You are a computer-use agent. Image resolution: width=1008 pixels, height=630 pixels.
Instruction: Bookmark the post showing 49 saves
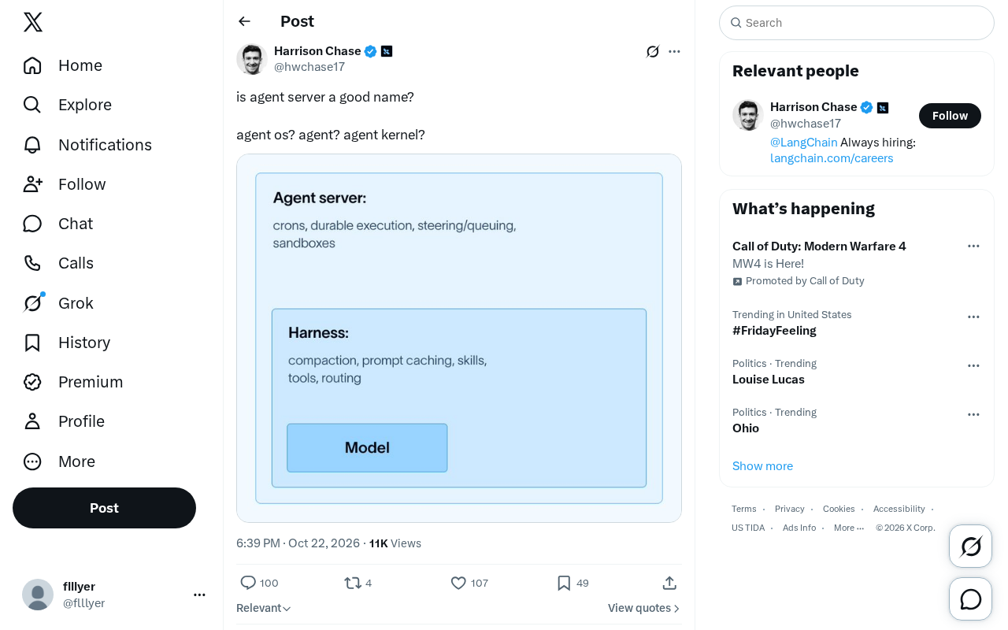(x=564, y=583)
